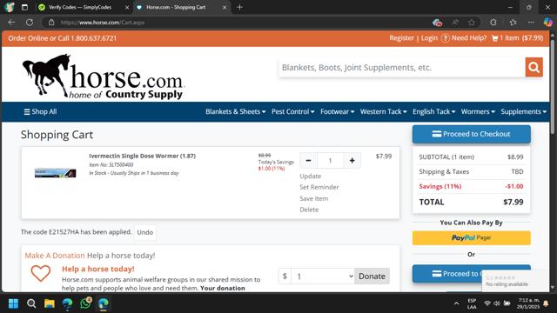The height and width of the screenshot is (313, 557).
Task: Click the product search input field
Action: 402,68
